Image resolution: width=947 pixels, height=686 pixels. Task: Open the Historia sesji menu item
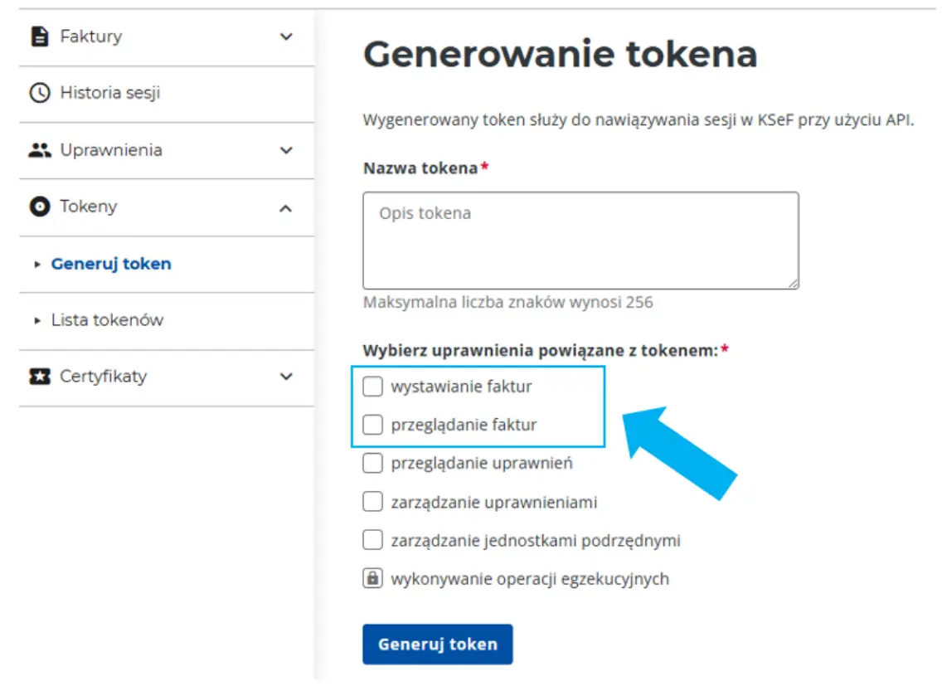(109, 93)
